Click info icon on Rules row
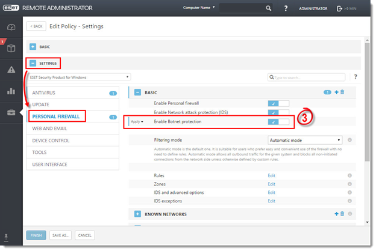Viewport: 376px width, 251px height. 349,175
